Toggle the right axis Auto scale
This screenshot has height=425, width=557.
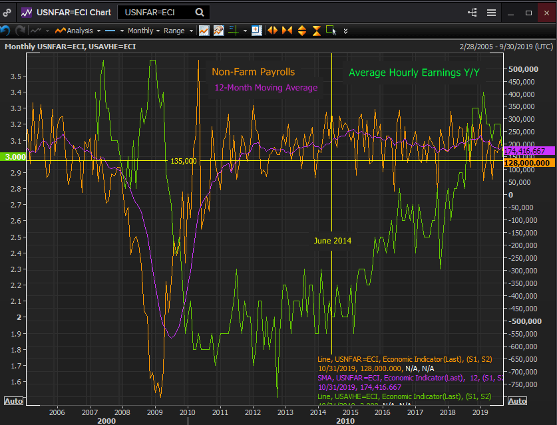(517, 401)
